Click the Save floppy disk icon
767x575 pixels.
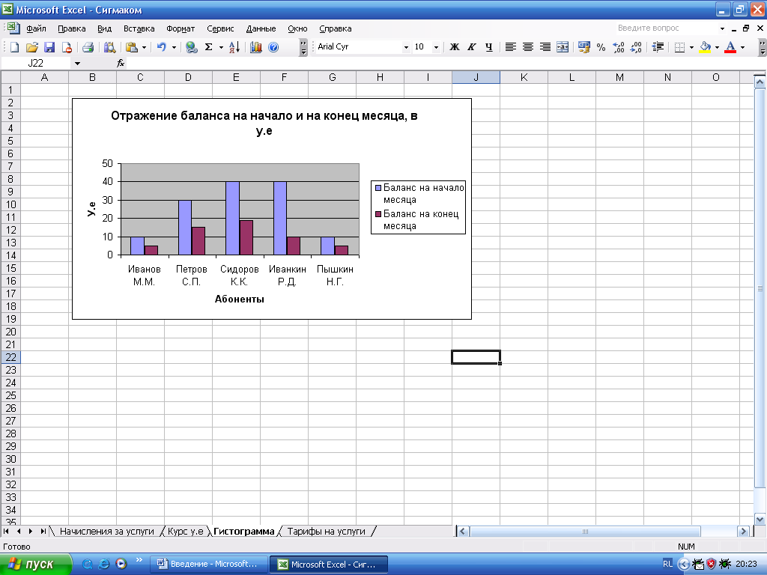coord(49,47)
